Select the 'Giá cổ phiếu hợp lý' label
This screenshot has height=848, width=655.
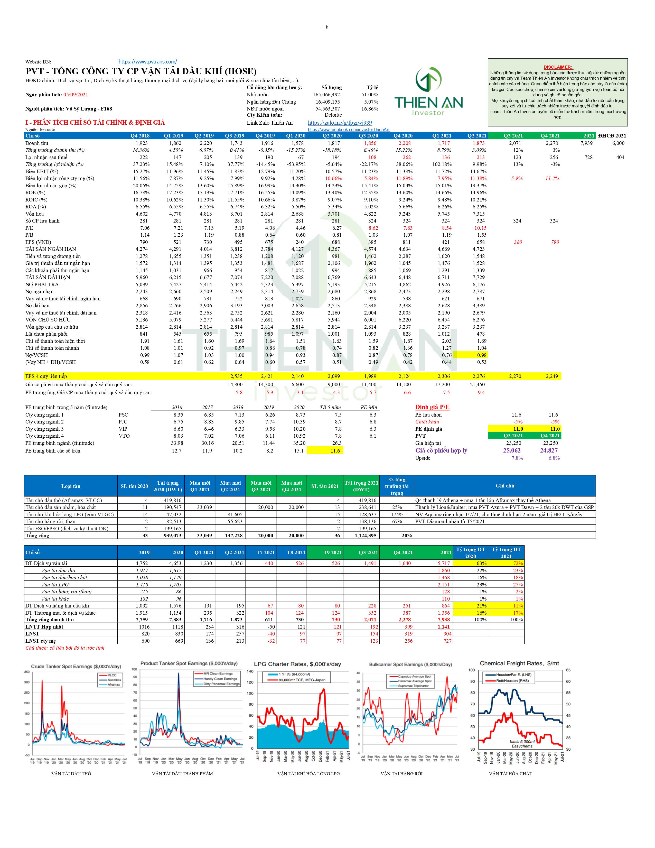pyautogui.click(x=441, y=450)
